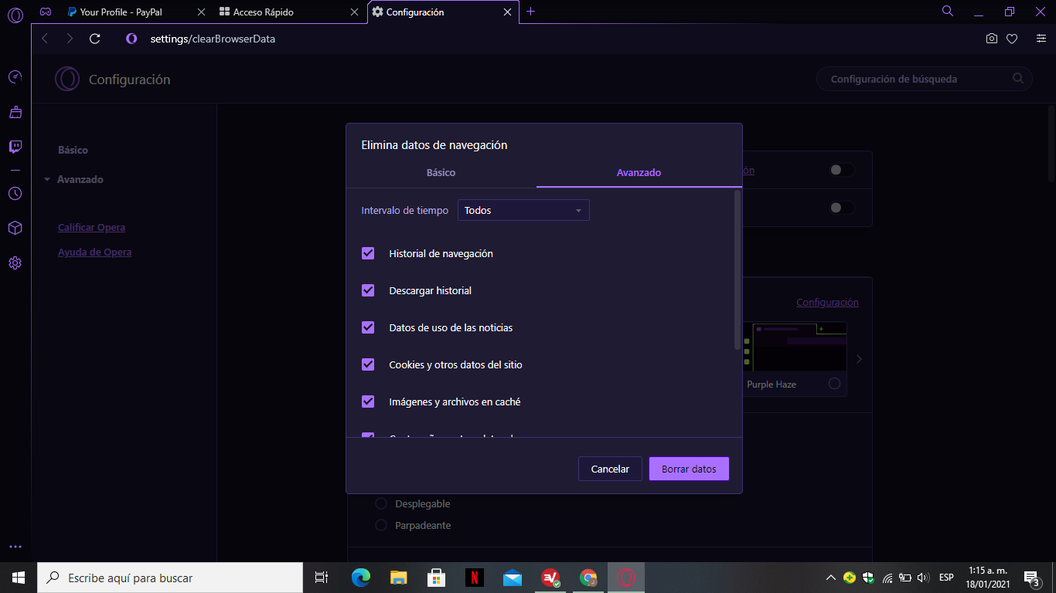Click the search tabs magnifier icon
This screenshot has width=1056, height=593.
coord(948,12)
